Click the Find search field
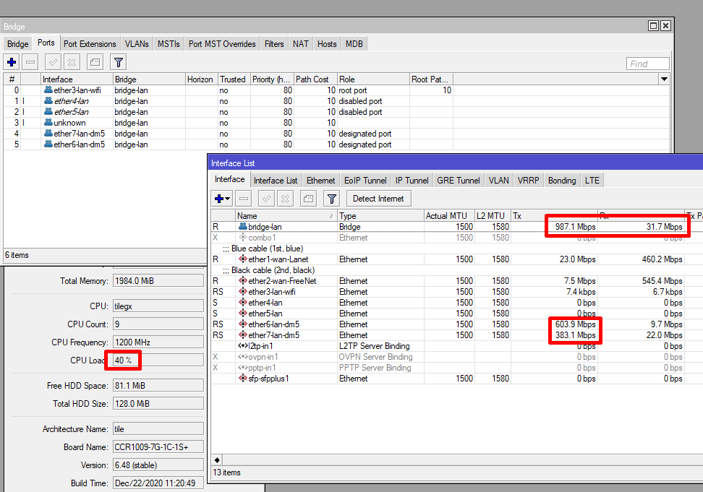 647,64
